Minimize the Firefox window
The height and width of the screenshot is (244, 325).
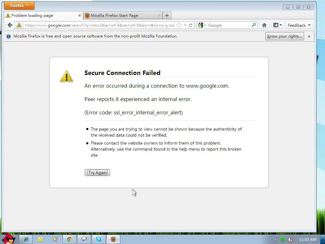click(288, 7)
